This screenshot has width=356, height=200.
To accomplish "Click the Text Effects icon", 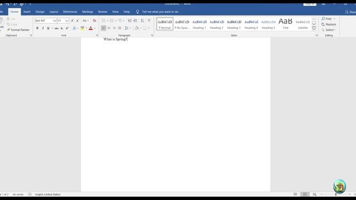I will point(74,28).
